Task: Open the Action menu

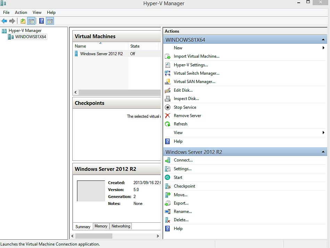Action: point(21,13)
